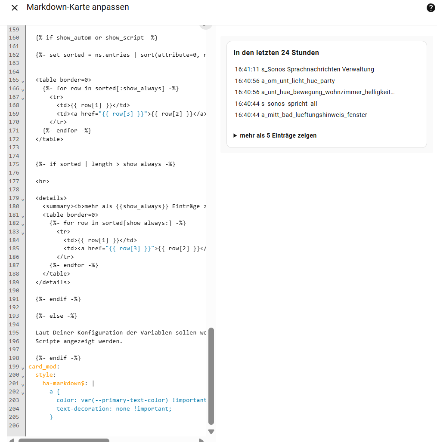This screenshot has height=442, width=437.
Task: Open the help question mark icon
Action: tap(431, 8)
